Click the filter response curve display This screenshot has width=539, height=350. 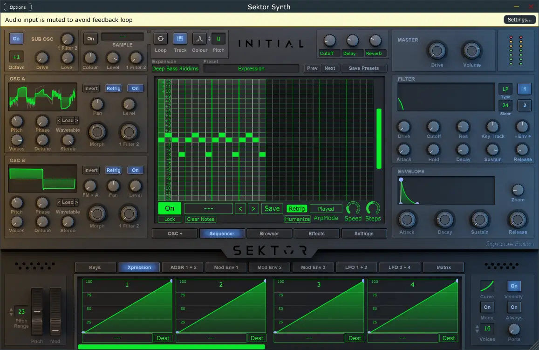point(445,97)
